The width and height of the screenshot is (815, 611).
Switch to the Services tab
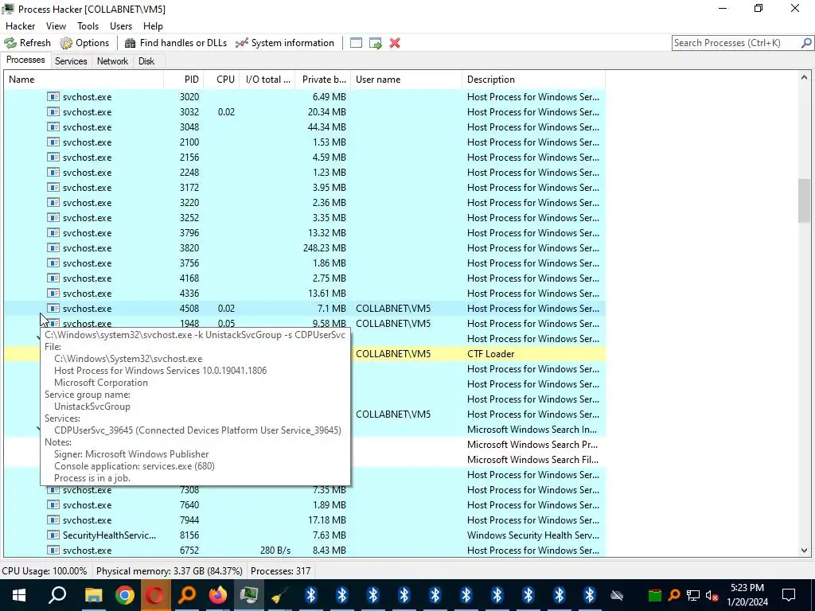(x=71, y=61)
